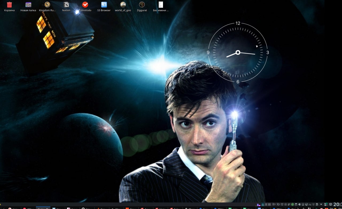Select the Без имени document file

coord(161,7)
